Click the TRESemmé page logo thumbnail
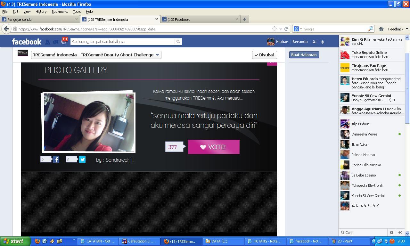The image size is (410, 246). click(23, 53)
